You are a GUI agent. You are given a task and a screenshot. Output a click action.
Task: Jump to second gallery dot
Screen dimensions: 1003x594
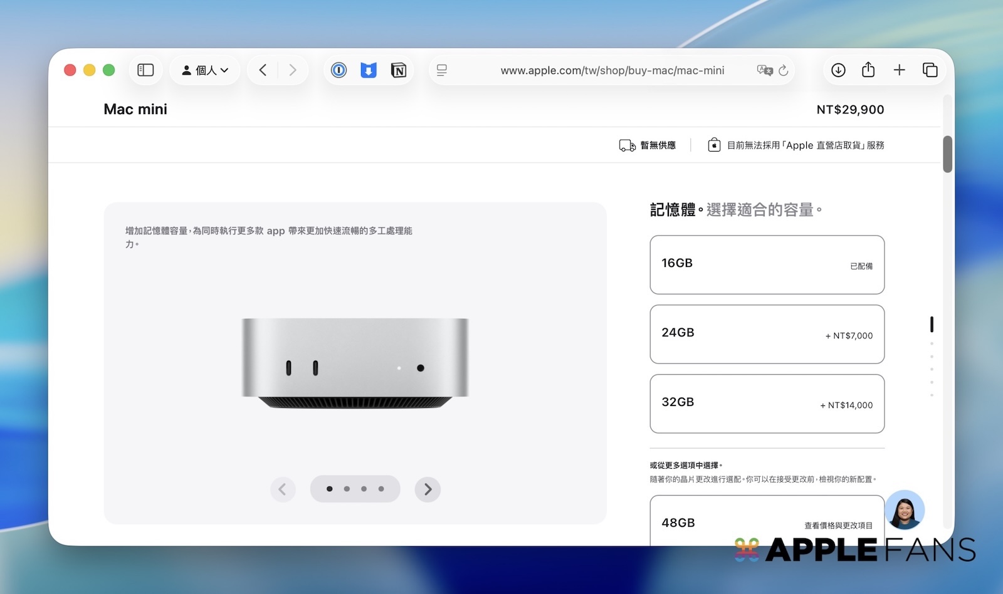pyautogui.click(x=347, y=489)
